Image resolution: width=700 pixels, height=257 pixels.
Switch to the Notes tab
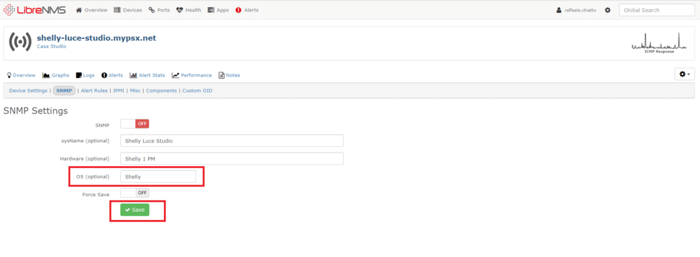[230, 75]
